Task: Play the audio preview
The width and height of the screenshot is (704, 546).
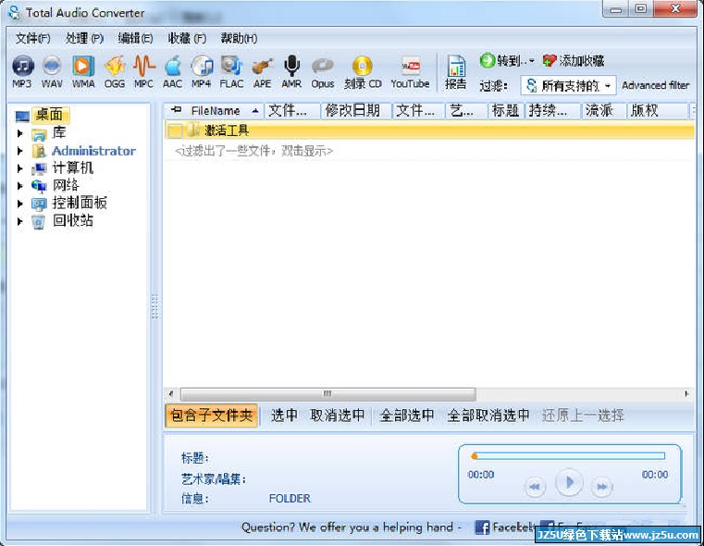Action: tap(569, 483)
